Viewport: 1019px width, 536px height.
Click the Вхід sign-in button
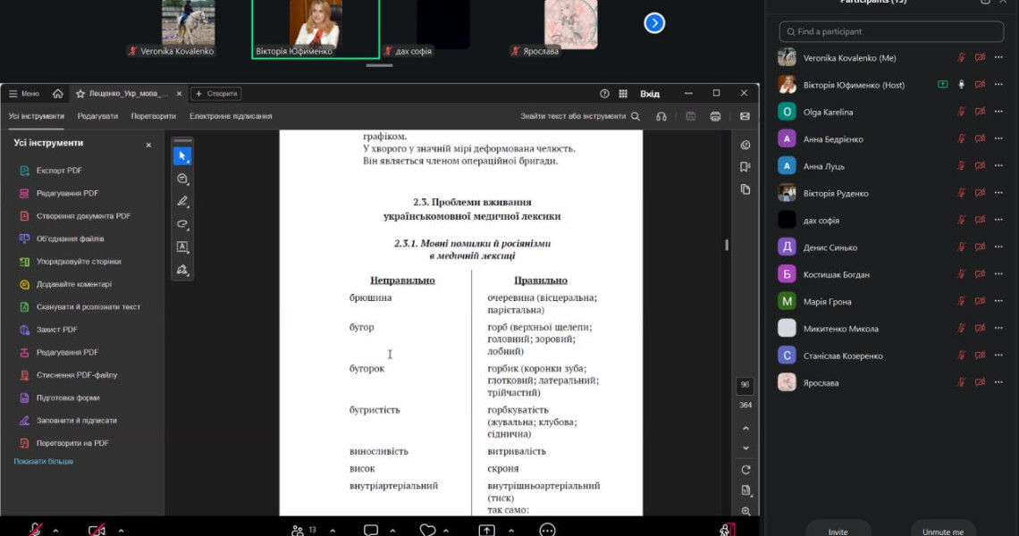650,94
